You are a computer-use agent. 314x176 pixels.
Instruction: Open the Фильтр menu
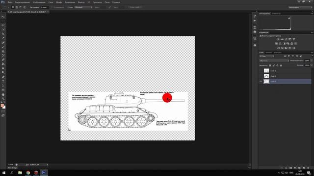81,2
